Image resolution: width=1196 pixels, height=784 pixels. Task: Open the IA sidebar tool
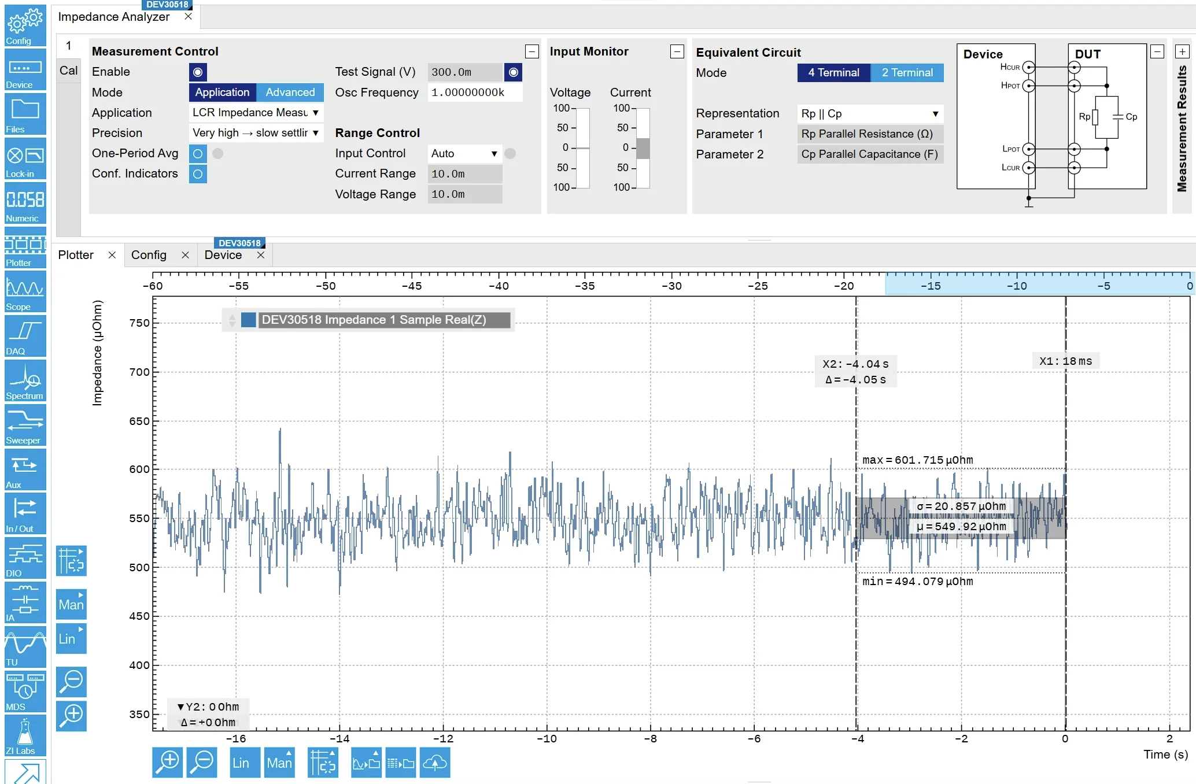point(25,603)
